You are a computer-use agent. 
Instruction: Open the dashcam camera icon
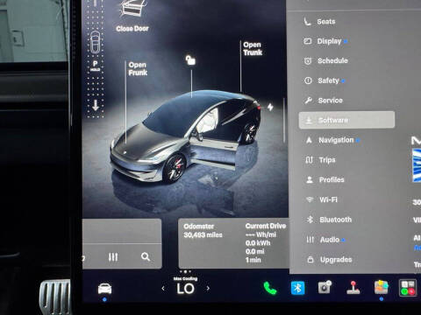click(x=325, y=287)
